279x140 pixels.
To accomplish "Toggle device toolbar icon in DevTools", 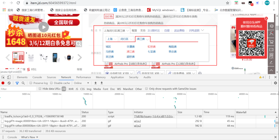I will 9,77.
